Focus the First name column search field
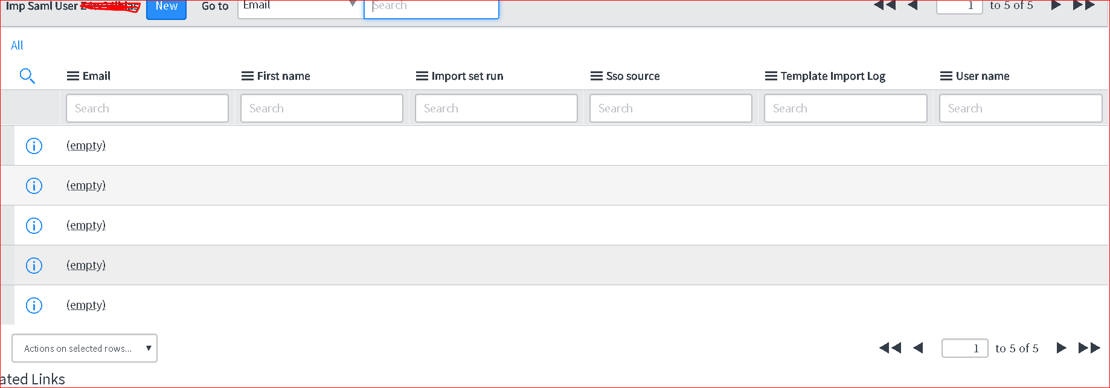The width and height of the screenshot is (1110, 388). point(322,108)
